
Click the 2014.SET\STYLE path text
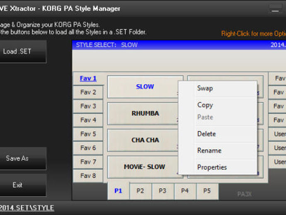pos(27,208)
